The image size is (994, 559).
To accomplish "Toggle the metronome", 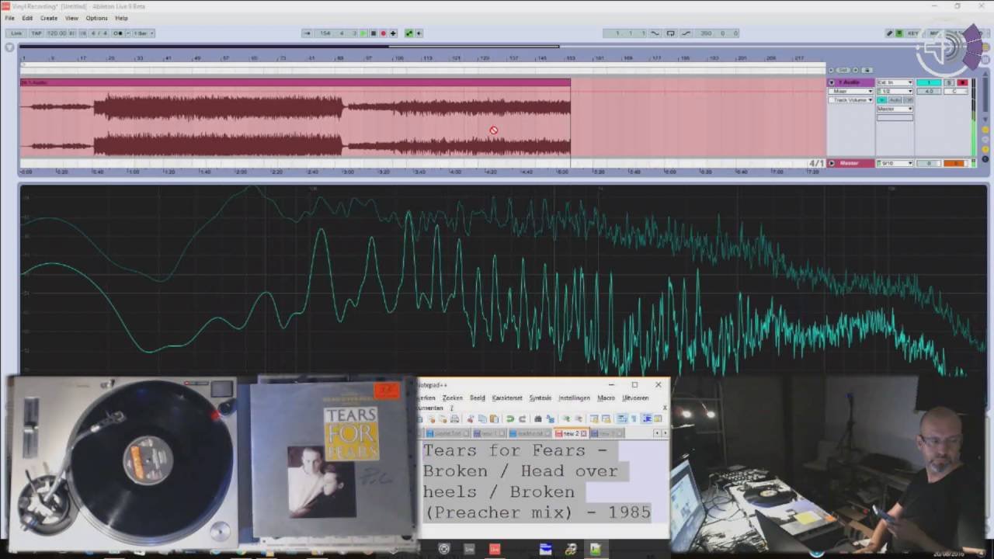I will pyautogui.click(x=118, y=33).
